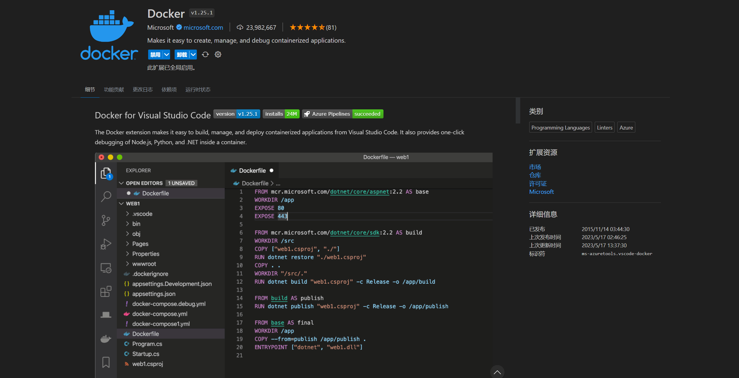This screenshot has width=739, height=378.
Task: Click the Programming Languages category tag
Action: (x=560, y=127)
